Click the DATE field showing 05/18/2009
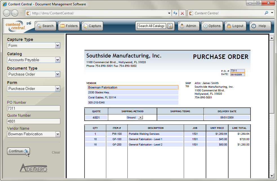The height and width of the screenshot is (181, 277). point(238,74)
